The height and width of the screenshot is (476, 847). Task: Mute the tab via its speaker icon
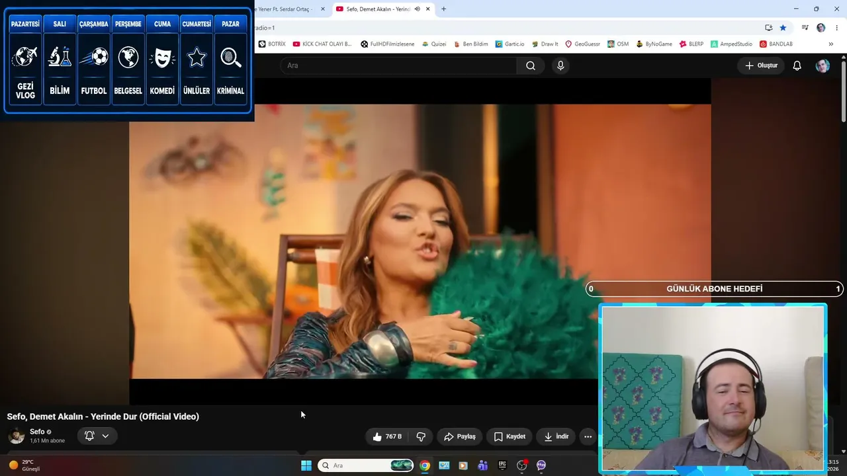pos(417,9)
